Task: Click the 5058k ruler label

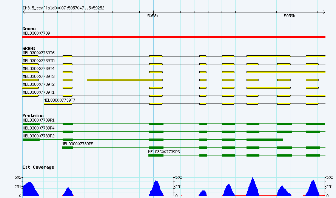Action: (x=153, y=16)
